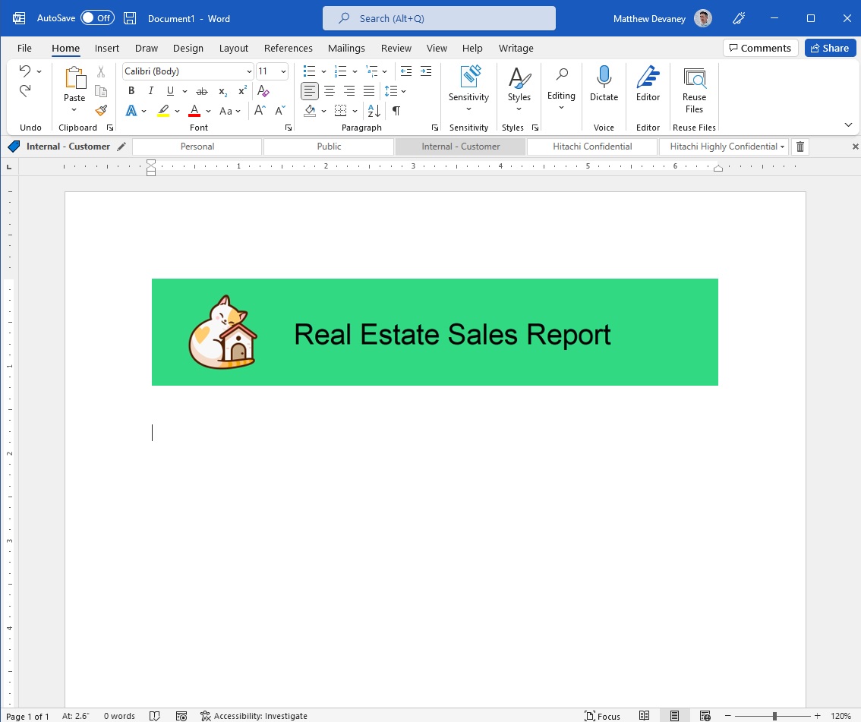Screen dimensions: 861x722
Task: Clear all formatting with the eraser icon
Action: [x=263, y=90]
